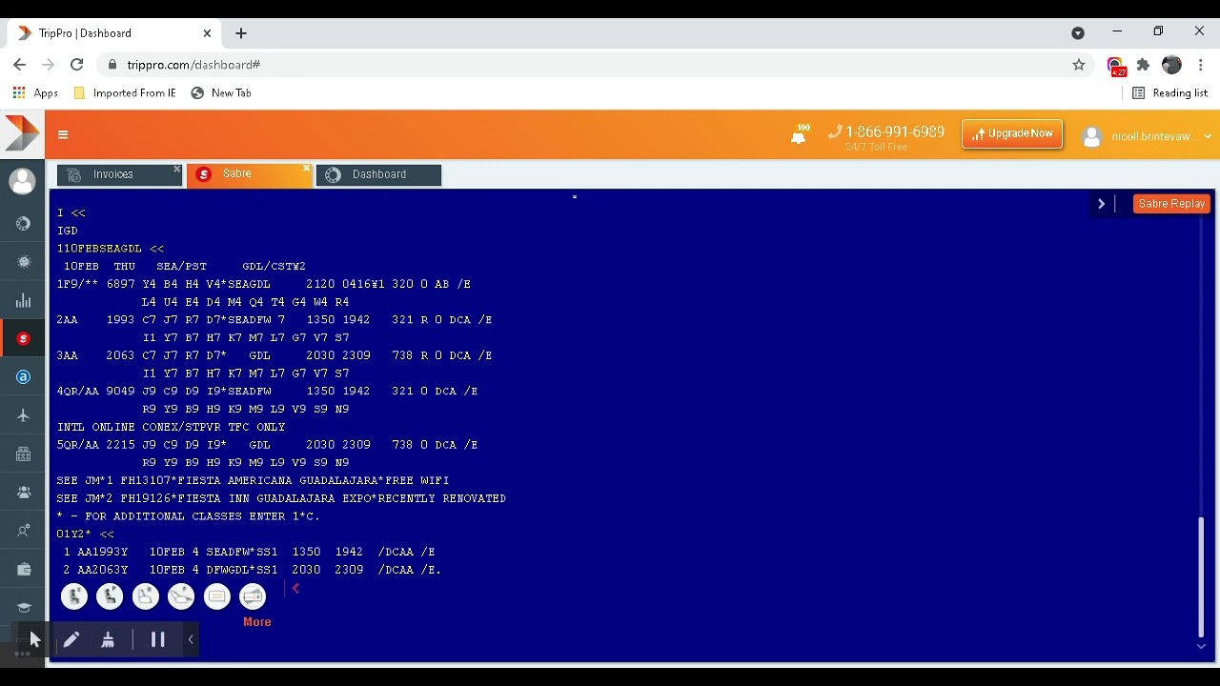Open the notifications bell
The height and width of the screenshot is (686, 1220).
coord(799,136)
